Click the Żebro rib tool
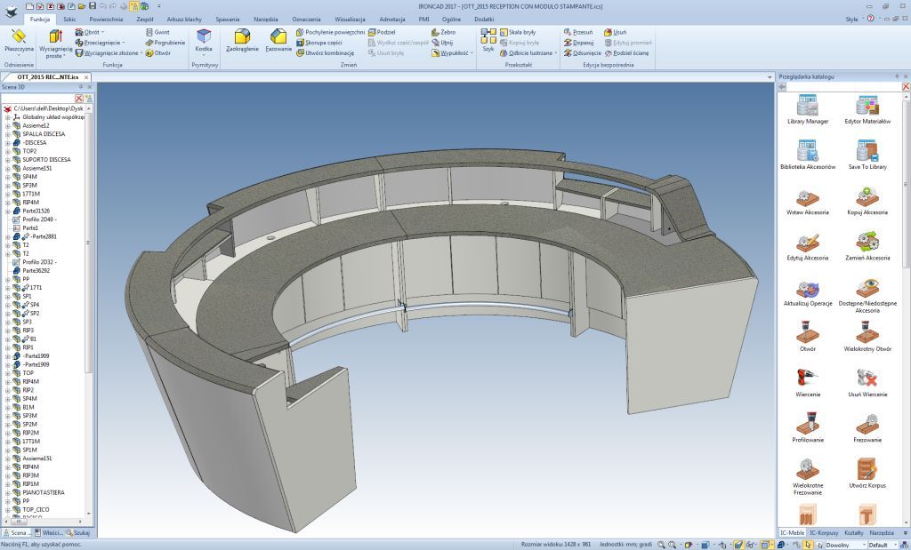The width and height of the screenshot is (911, 550). (x=442, y=32)
